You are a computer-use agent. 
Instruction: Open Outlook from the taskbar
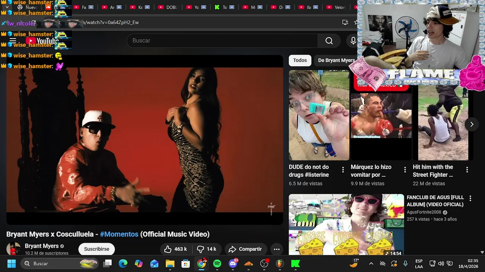154,263
